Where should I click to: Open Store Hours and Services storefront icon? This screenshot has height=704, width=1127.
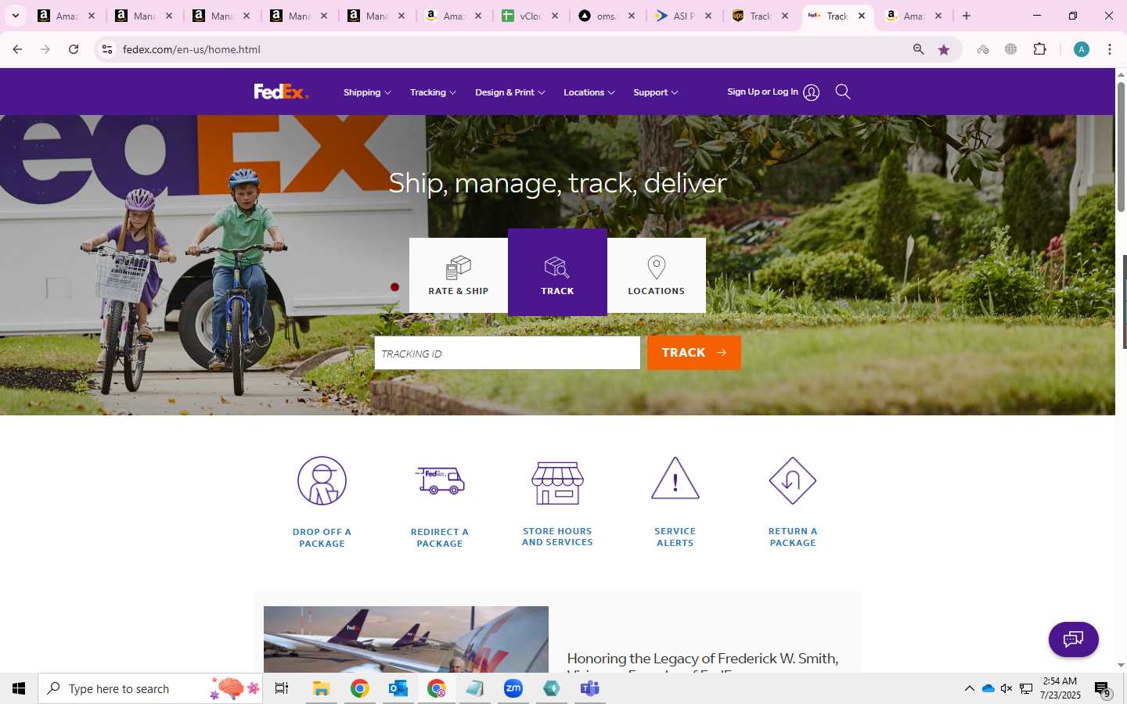tap(557, 483)
